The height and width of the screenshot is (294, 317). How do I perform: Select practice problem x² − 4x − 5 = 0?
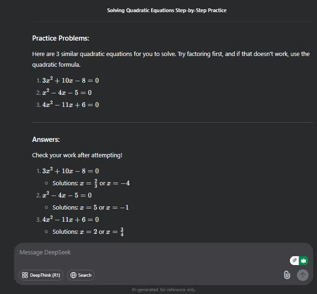67,92
